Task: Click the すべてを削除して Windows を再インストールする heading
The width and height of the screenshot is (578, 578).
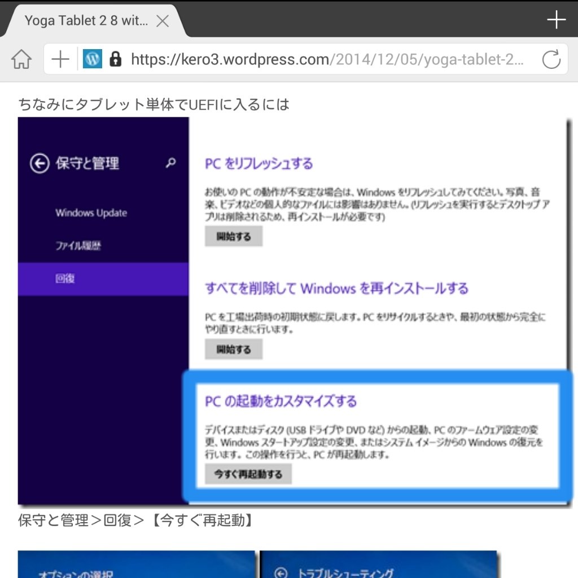Action: [336, 288]
